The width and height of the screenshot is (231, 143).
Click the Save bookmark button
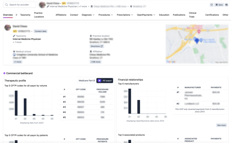(219, 5)
